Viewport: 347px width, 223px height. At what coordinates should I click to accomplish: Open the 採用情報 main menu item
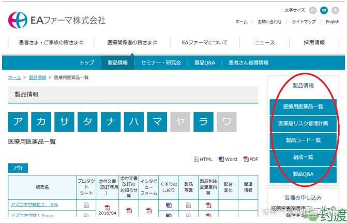coord(314,42)
